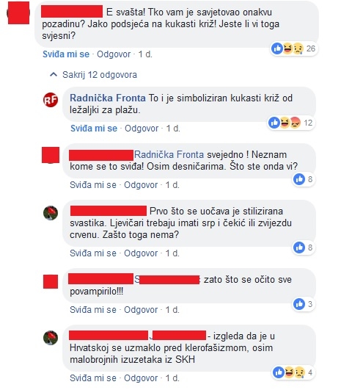The image size is (341, 390).
Task: Collapse replies via 'Sakrij 12 odgovora'
Action: pyautogui.click(x=100, y=75)
